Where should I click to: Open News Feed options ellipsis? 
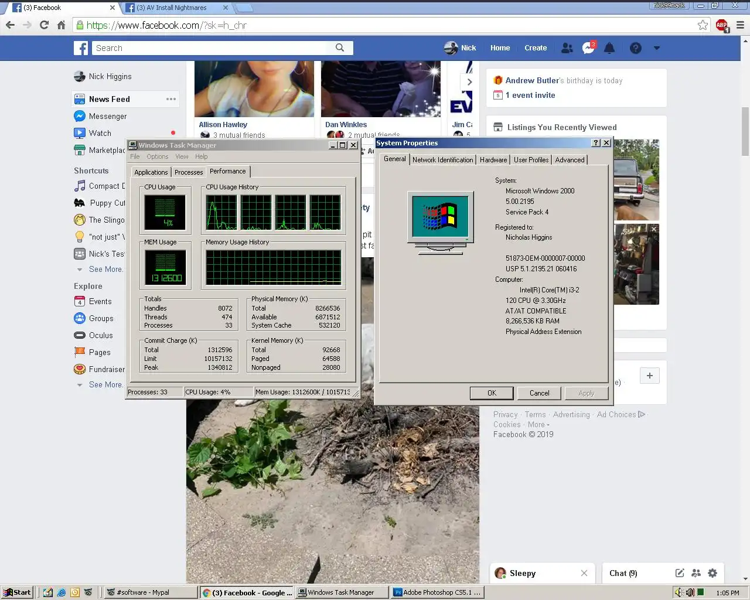(x=171, y=99)
